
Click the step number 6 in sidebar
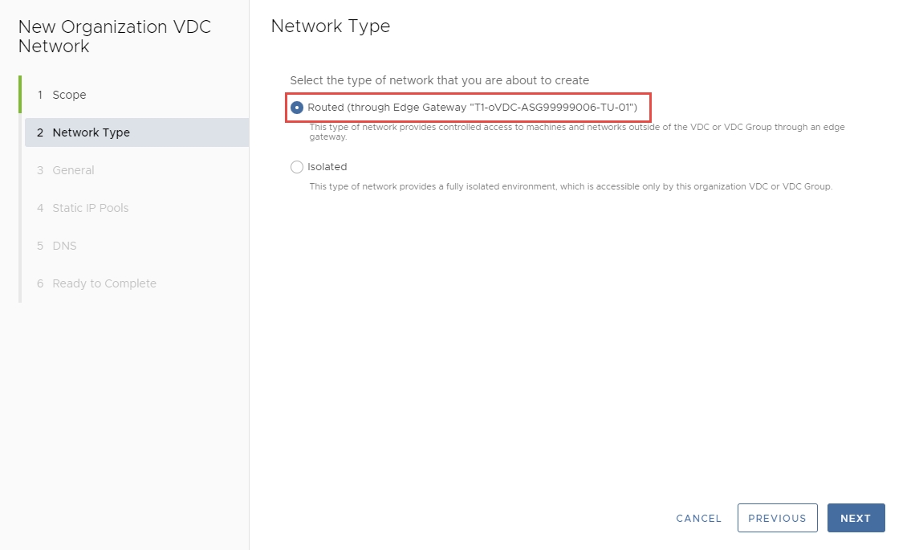40,283
